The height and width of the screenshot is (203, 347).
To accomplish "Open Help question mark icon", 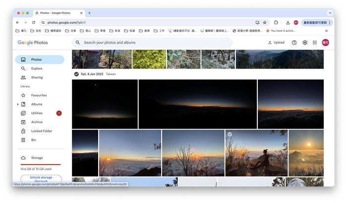I will (294, 43).
